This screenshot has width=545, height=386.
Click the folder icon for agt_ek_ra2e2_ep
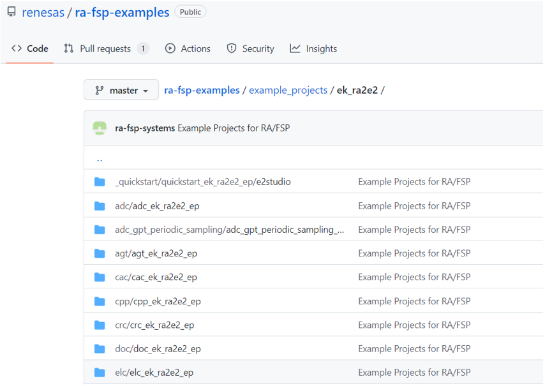pos(100,253)
